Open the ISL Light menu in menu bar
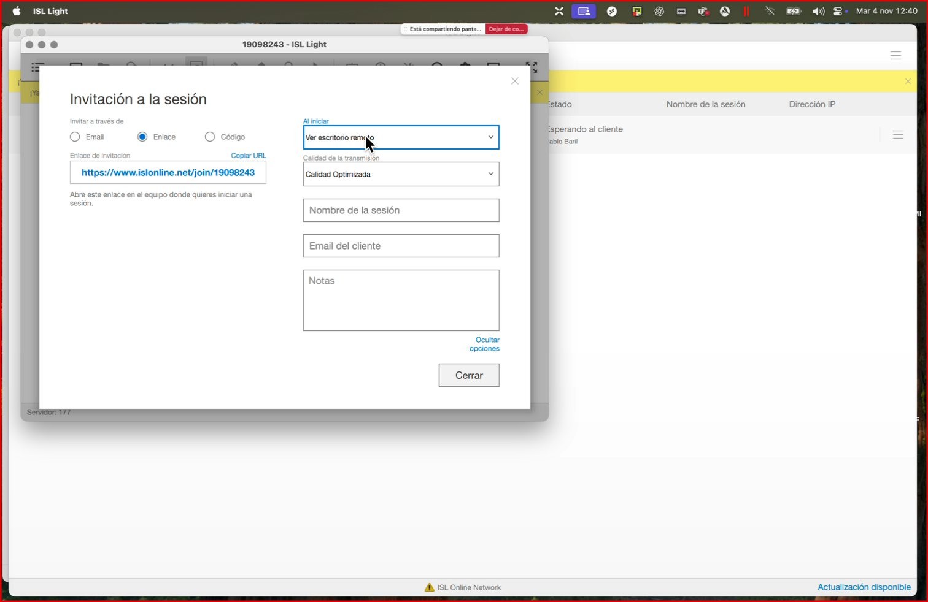The height and width of the screenshot is (602, 928). [x=50, y=11]
